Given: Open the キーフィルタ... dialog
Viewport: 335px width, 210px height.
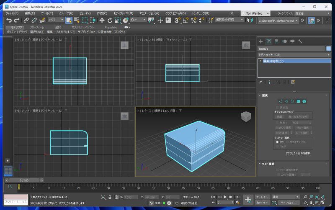Looking at the screenshot, I should (x=289, y=203).
